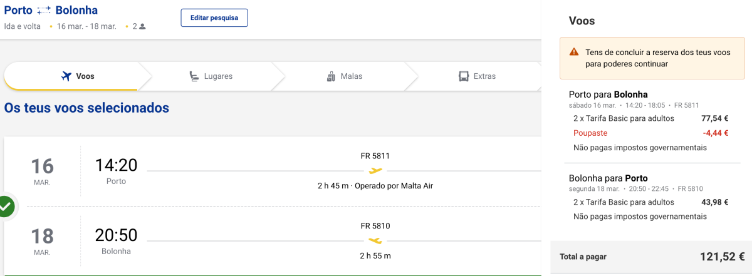752x276 pixels.
Task: Switch to the Extras step tab
Action: pyautogui.click(x=476, y=76)
